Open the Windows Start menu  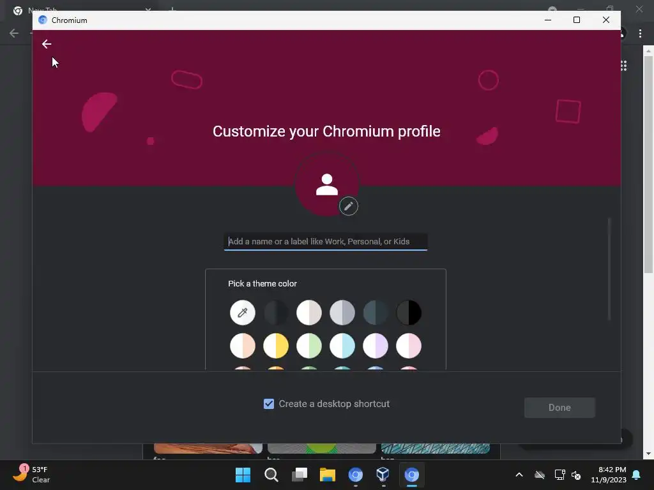pos(243,475)
